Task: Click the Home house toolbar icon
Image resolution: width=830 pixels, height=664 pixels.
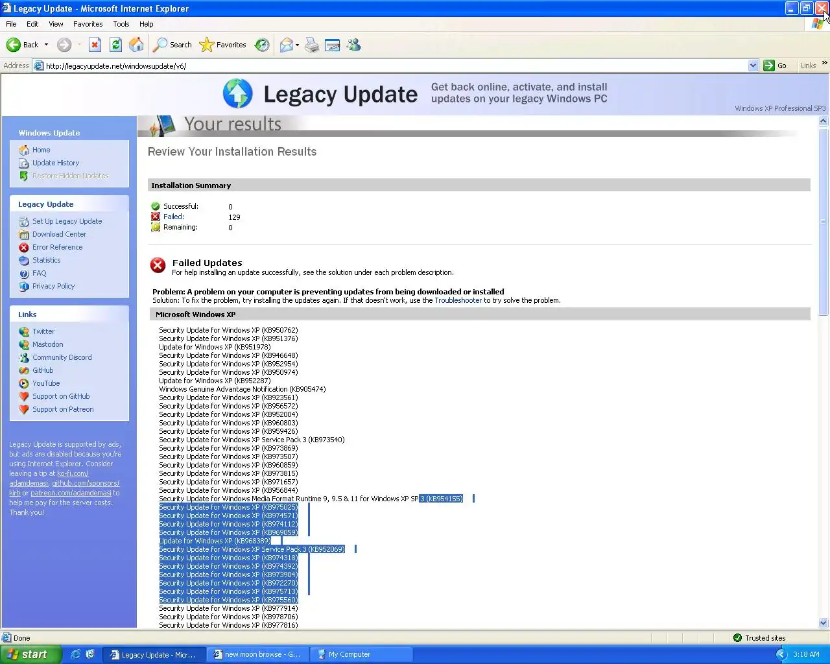Action: 136,45
